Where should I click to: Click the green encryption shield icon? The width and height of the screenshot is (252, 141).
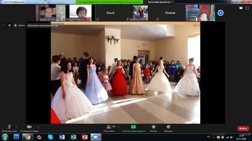click(x=10, y=25)
